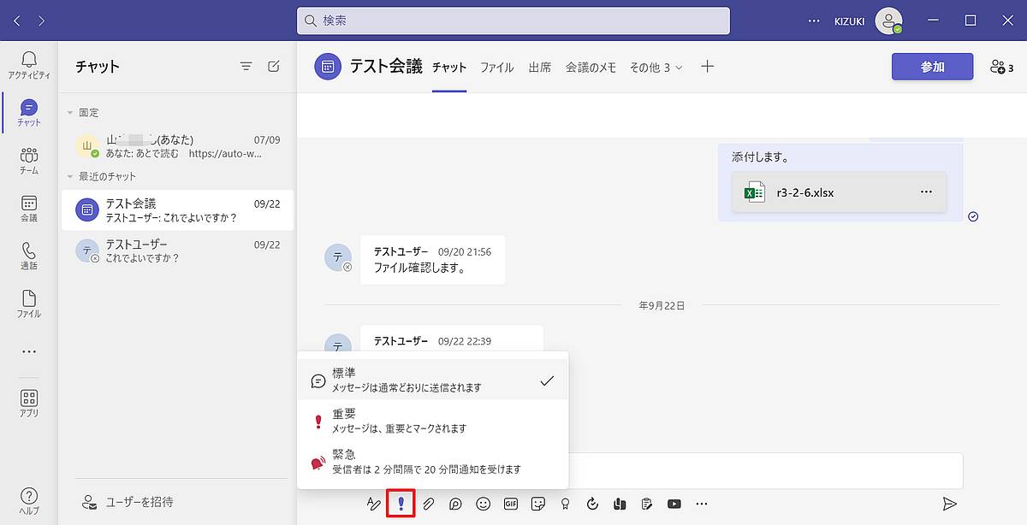Image resolution: width=1027 pixels, height=525 pixels.
Task: Open the GIF picker
Action: pos(511,504)
